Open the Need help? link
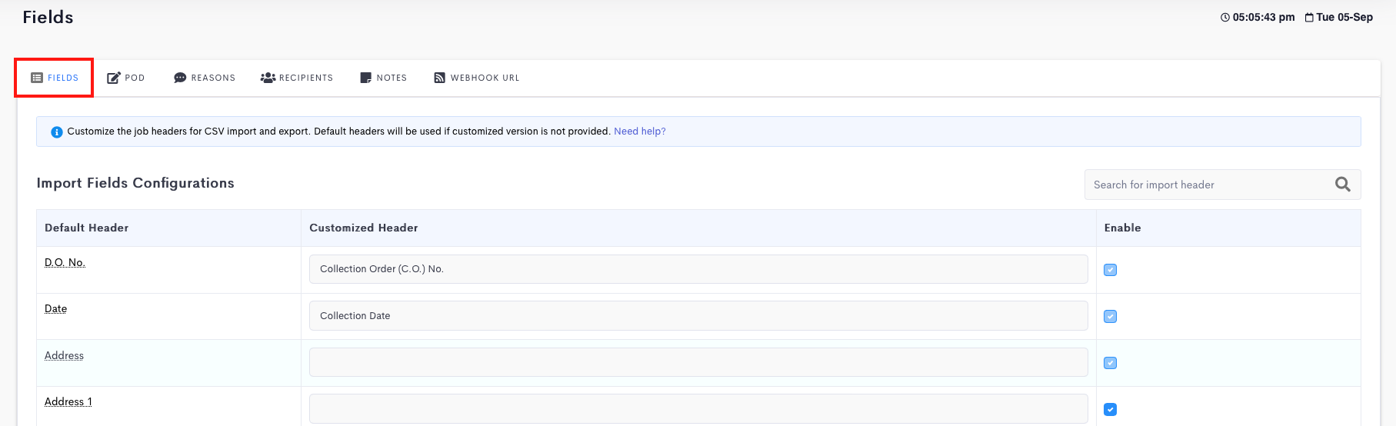 640,131
